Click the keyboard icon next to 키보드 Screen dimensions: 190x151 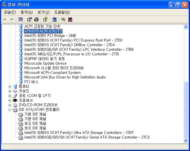(x=15, y=91)
